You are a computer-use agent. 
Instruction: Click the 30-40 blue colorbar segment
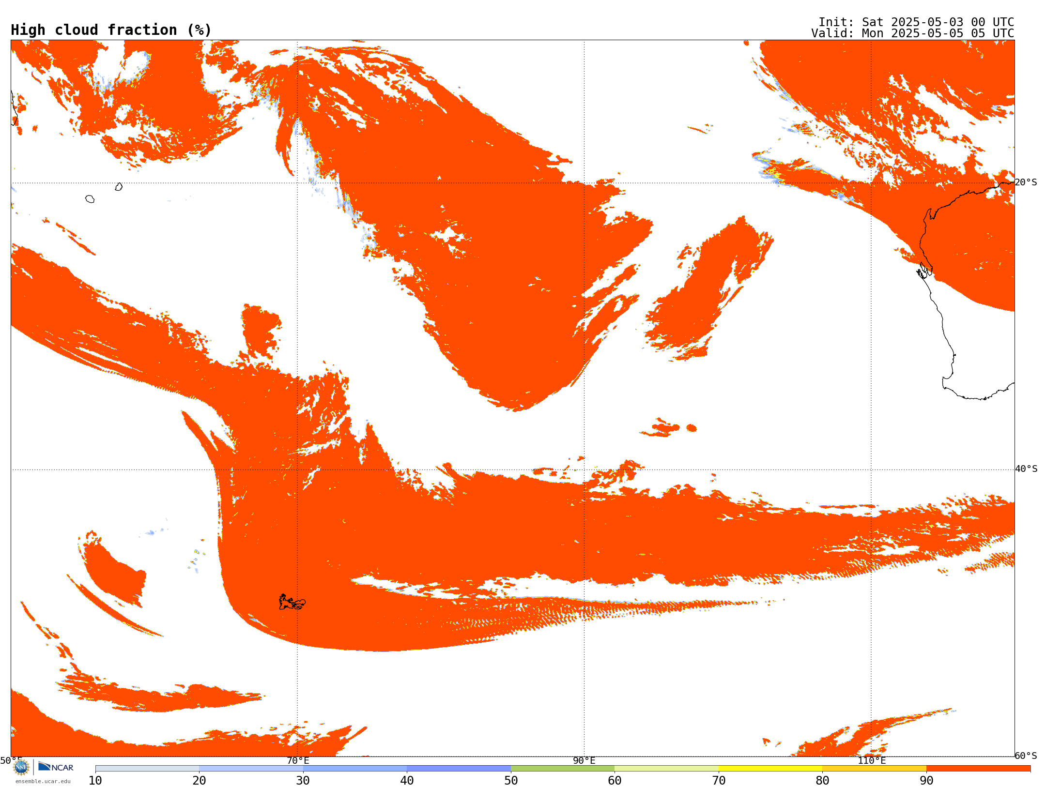click(355, 769)
